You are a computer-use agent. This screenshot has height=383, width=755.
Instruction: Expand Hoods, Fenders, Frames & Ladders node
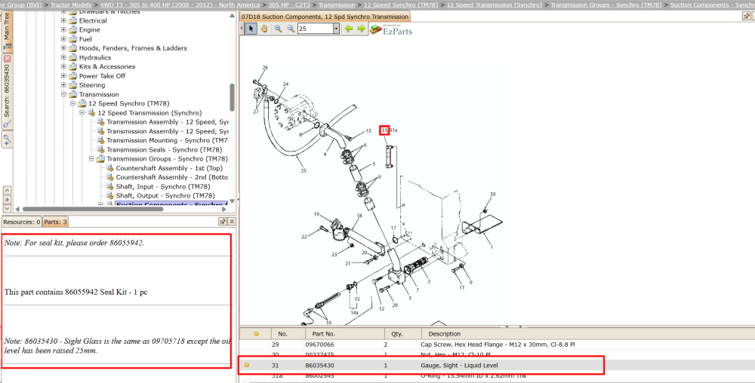point(63,48)
